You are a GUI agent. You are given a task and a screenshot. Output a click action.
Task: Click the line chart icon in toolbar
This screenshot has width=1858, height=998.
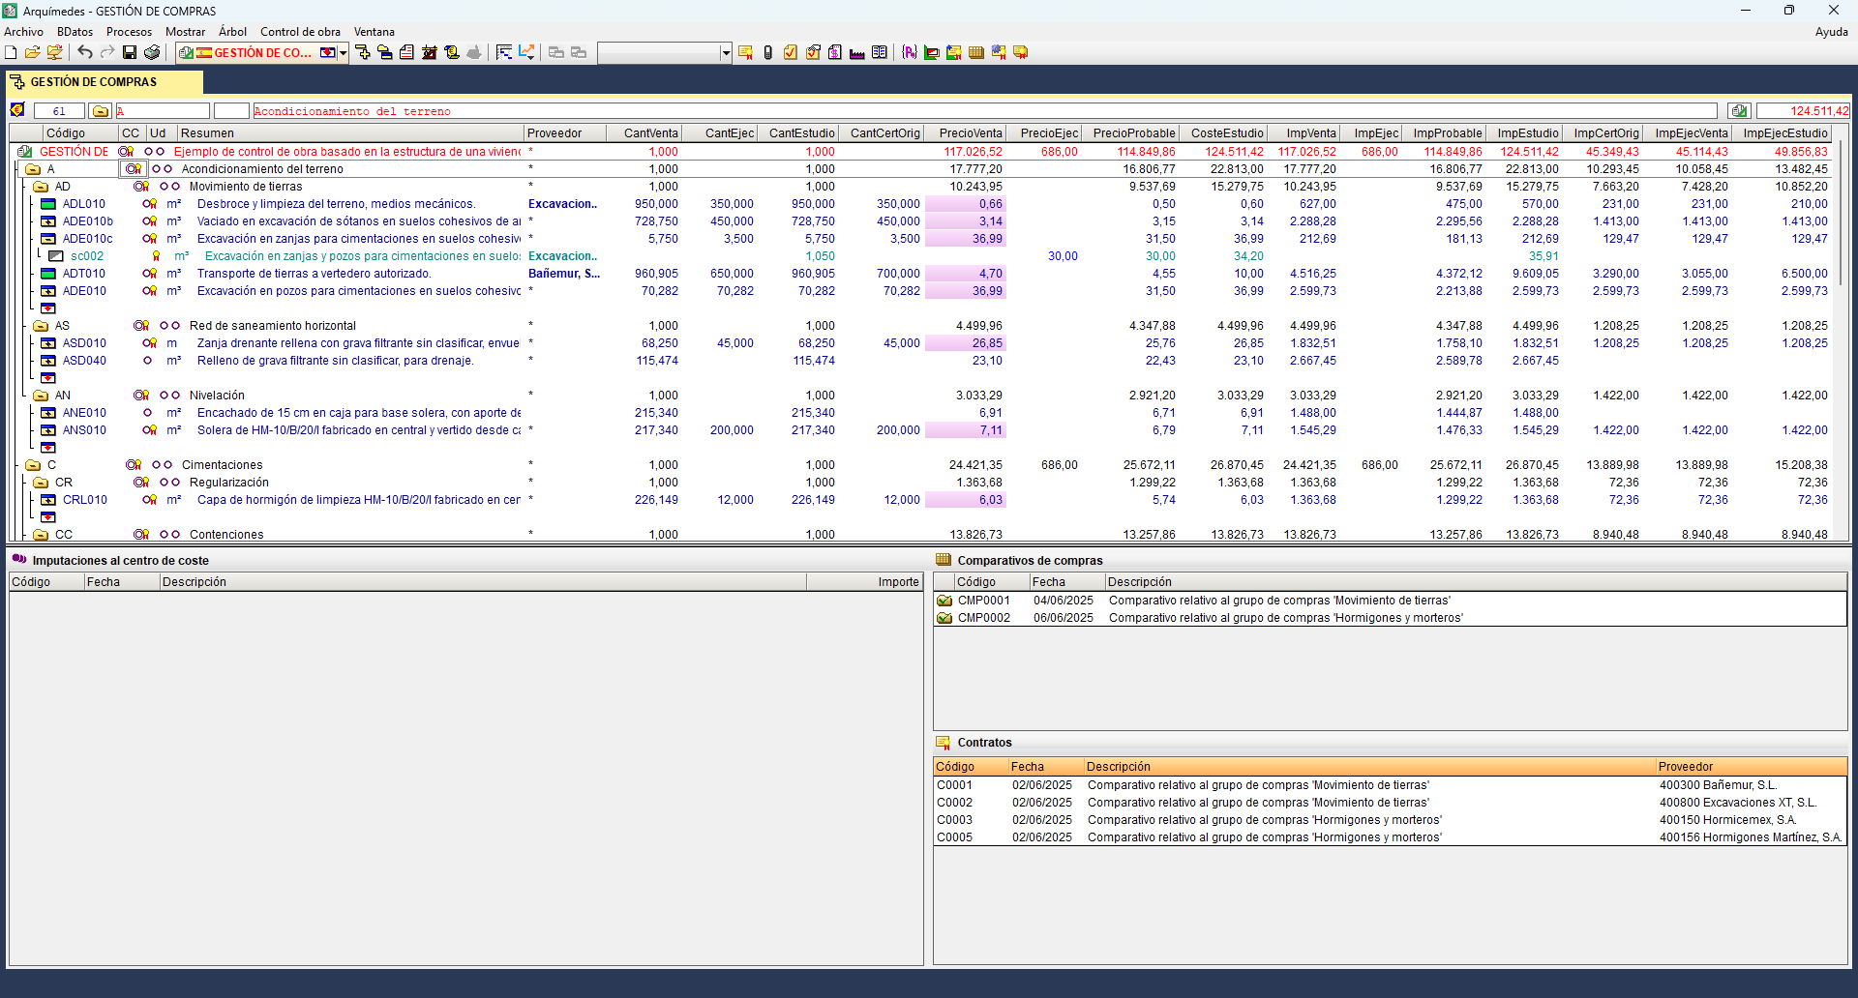[526, 52]
